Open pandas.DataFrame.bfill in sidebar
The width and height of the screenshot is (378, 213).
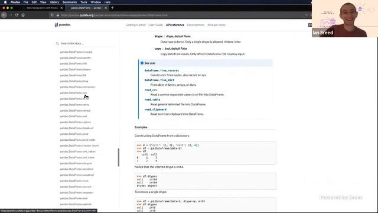(73, 63)
